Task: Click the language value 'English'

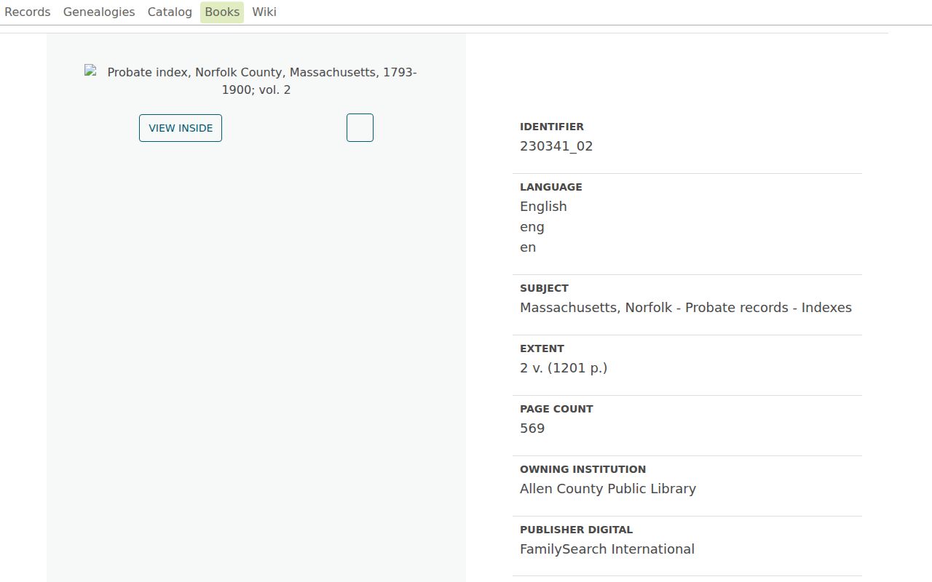Action: (543, 207)
